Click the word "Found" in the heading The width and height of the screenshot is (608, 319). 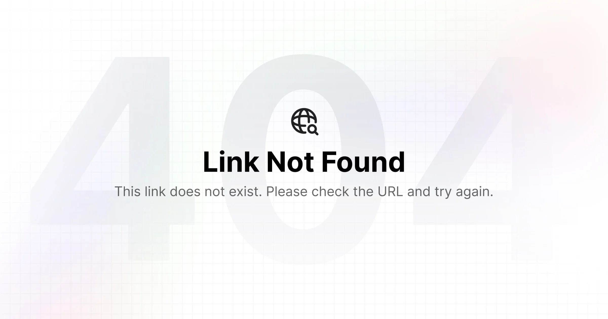tap(363, 162)
